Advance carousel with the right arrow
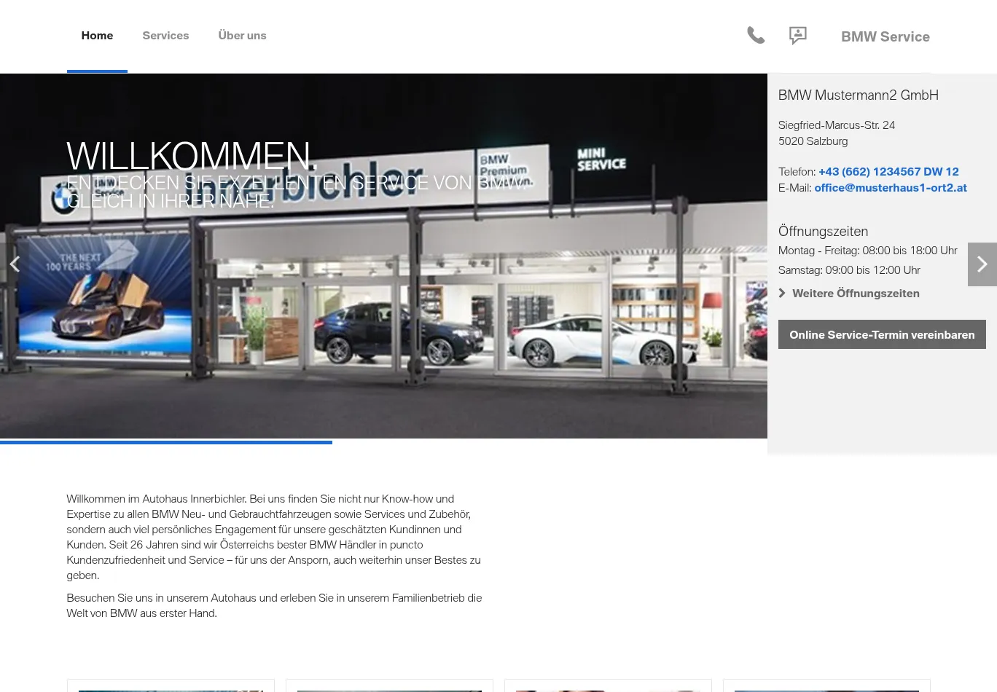Image resolution: width=997 pixels, height=692 pixels. click(x=982, y=264)
